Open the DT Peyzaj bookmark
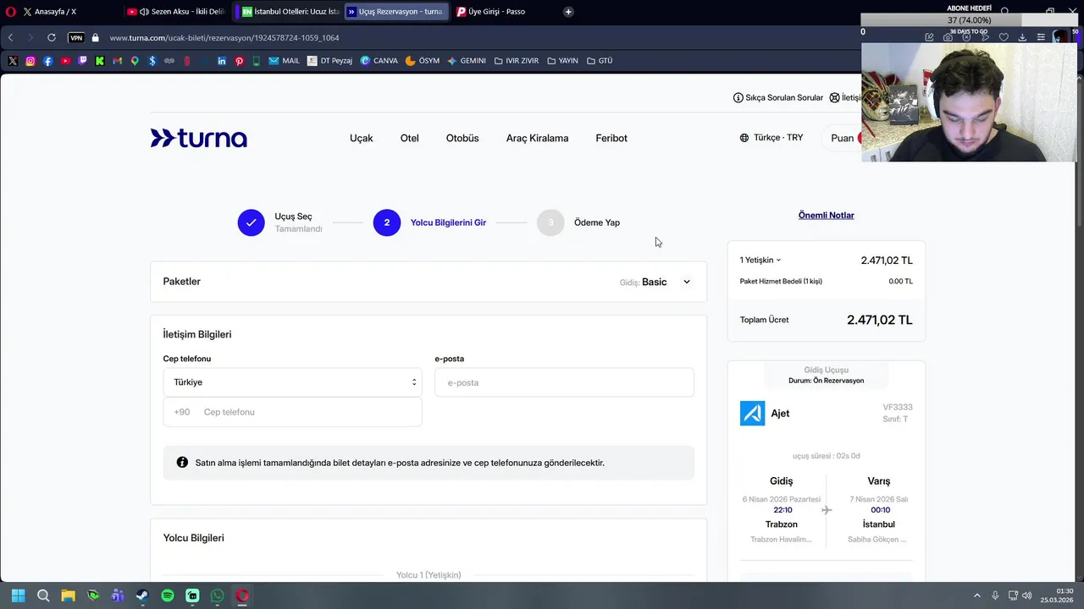The image size is (1084, 609). (x=329, y=61)
